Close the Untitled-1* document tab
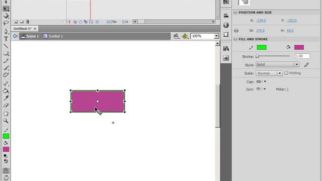 point(35,29)
